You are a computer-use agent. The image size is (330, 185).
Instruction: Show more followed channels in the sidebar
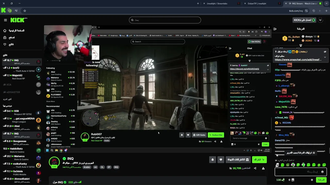[7, 99]
